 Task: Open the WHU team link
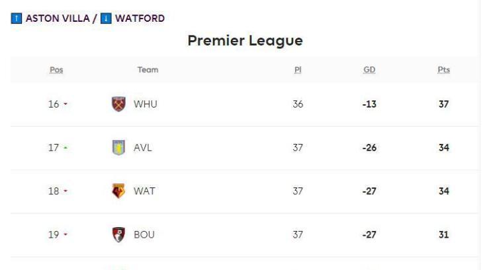146,104
